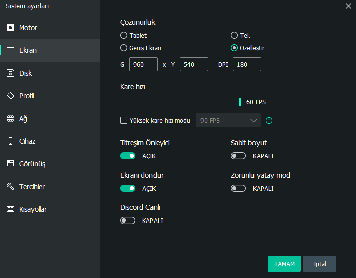The image size is (356, 278).
Task: Click the Kare hızı slider handle
Action: pyautogui.click(x=240, y=102)
